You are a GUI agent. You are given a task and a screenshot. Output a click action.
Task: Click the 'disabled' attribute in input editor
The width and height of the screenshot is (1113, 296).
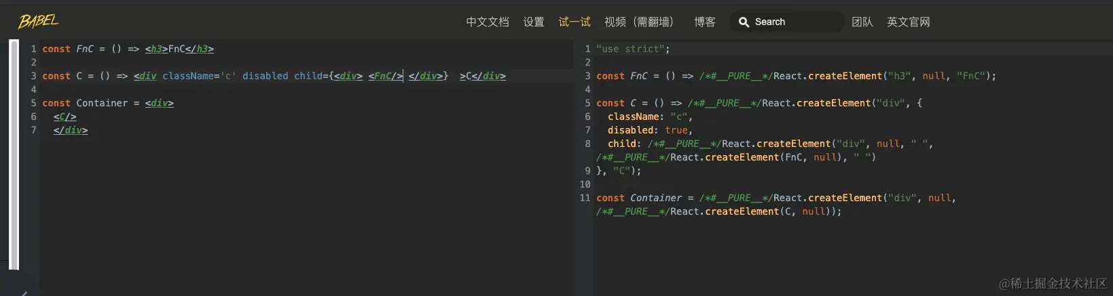(265, 76)
